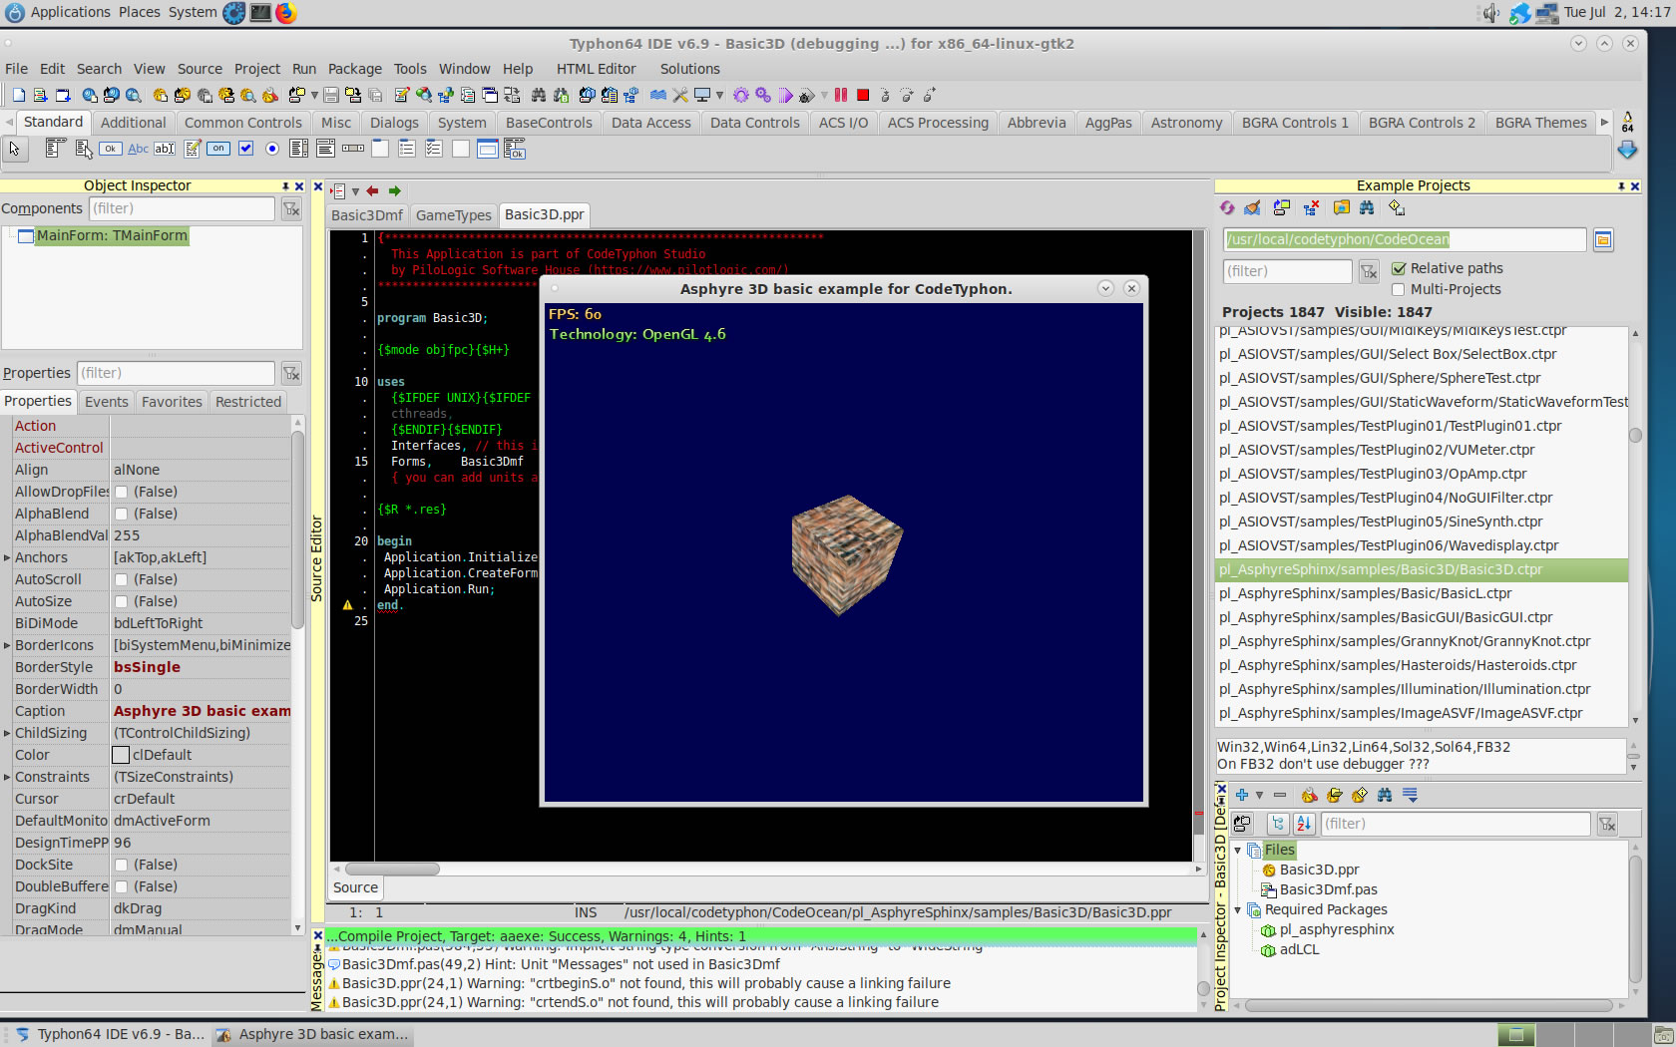Open the Restricted tab in Object Inspector

[248, 402]
